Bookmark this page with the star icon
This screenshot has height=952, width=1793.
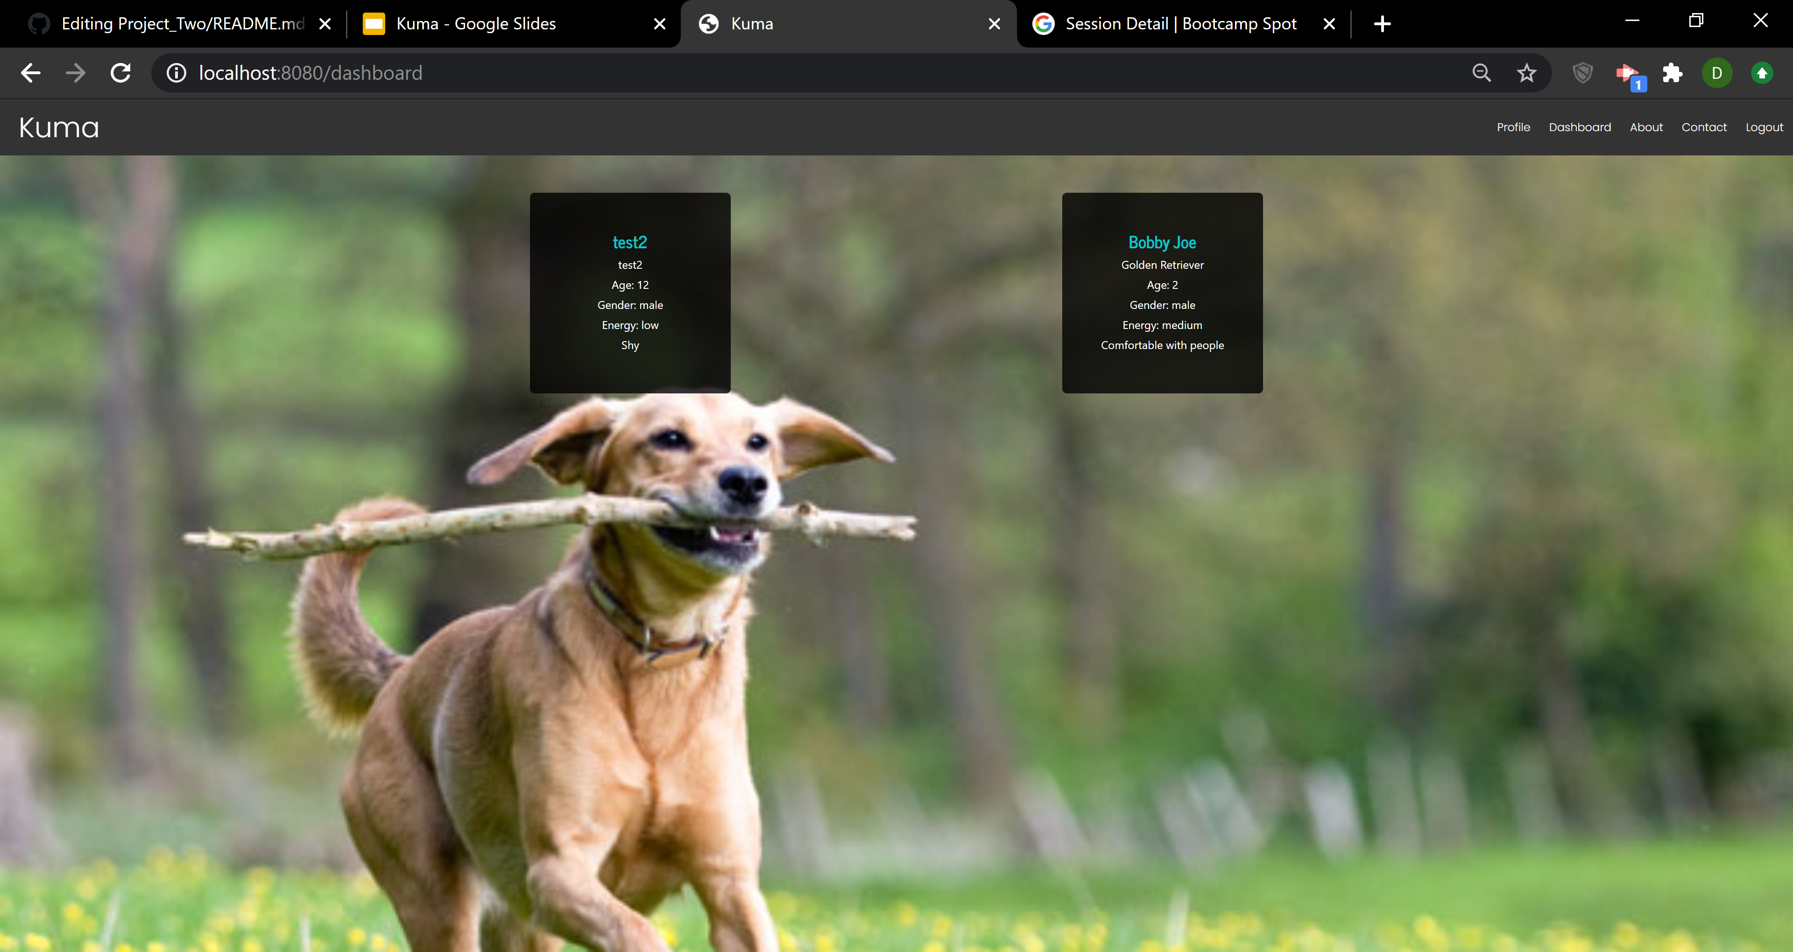1527,73
